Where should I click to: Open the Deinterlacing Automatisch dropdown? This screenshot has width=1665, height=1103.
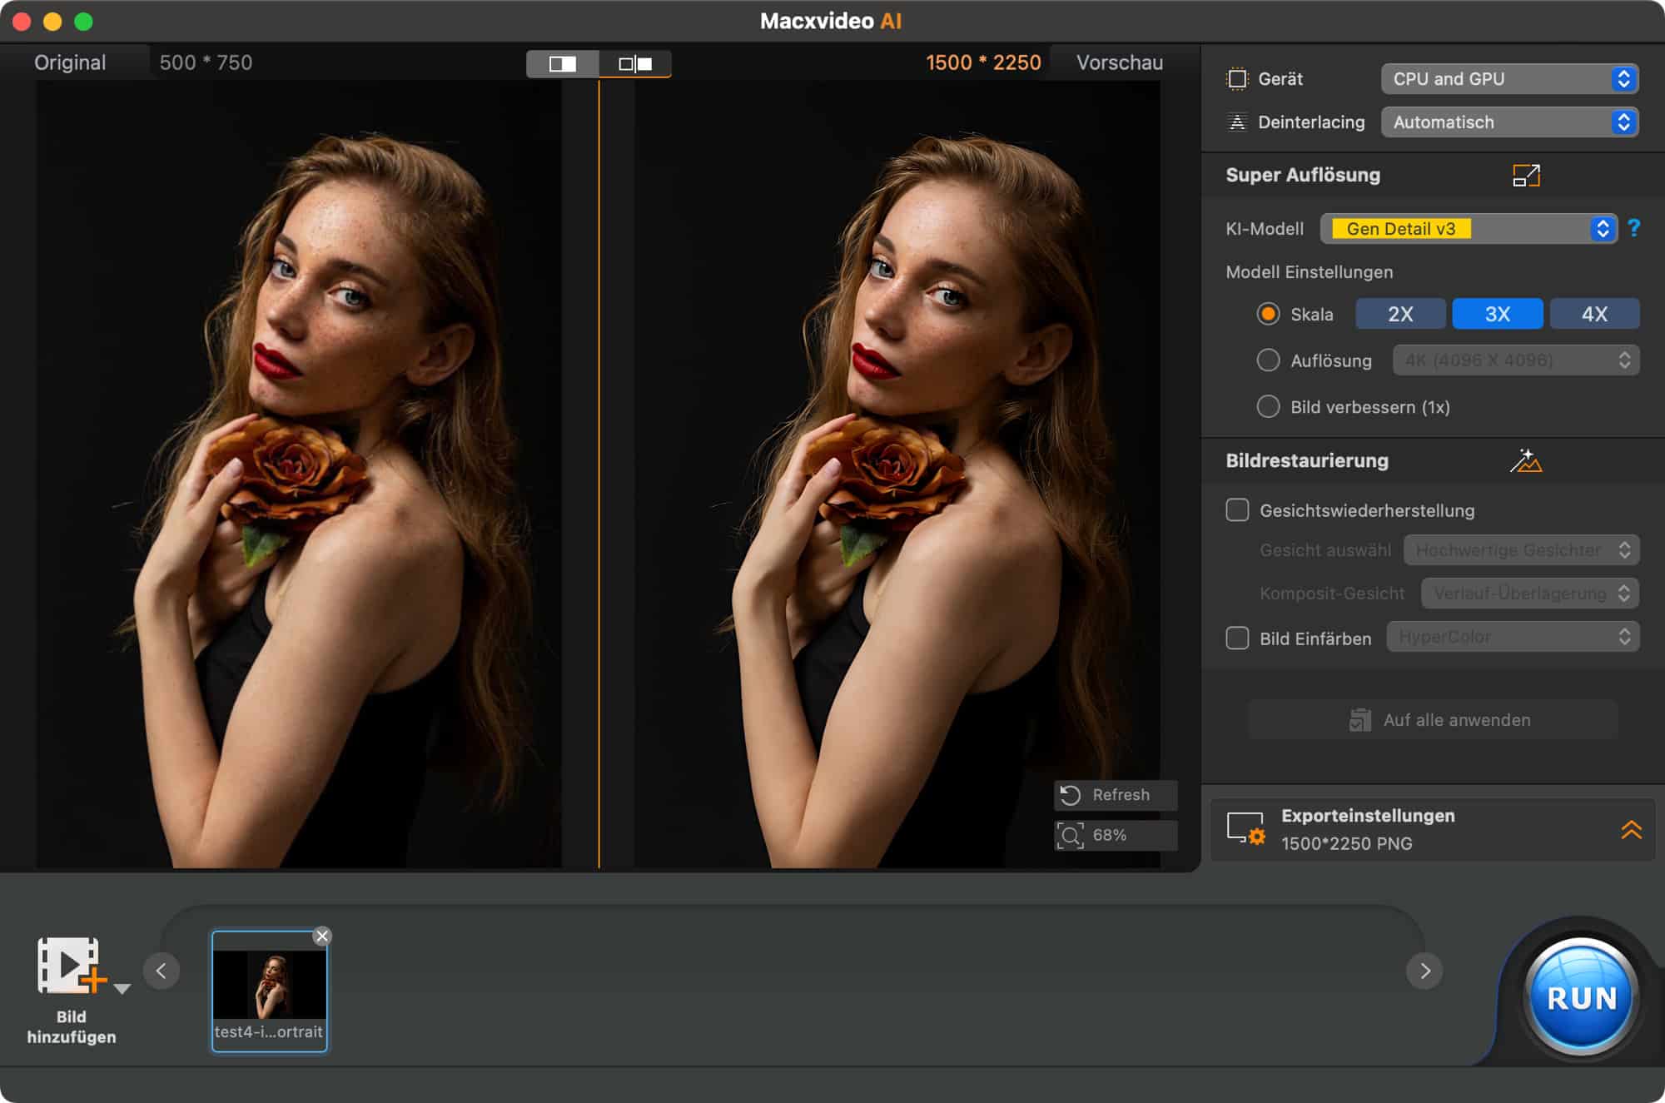point(1509,122)
